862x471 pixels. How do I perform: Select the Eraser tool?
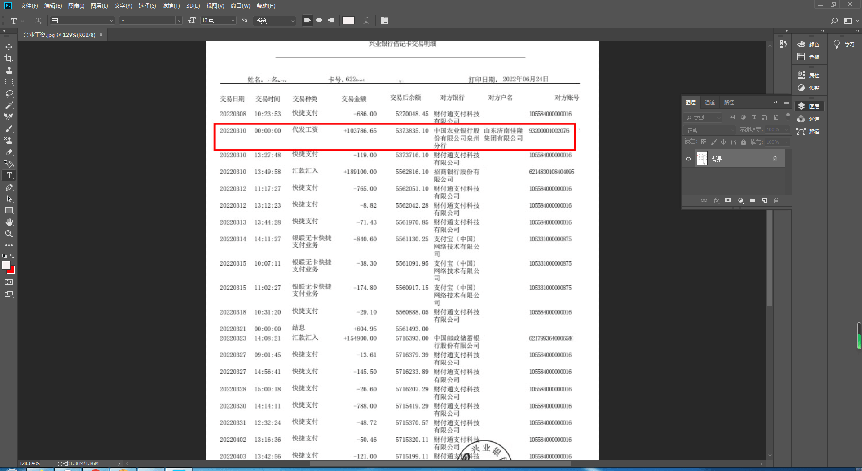9,152
